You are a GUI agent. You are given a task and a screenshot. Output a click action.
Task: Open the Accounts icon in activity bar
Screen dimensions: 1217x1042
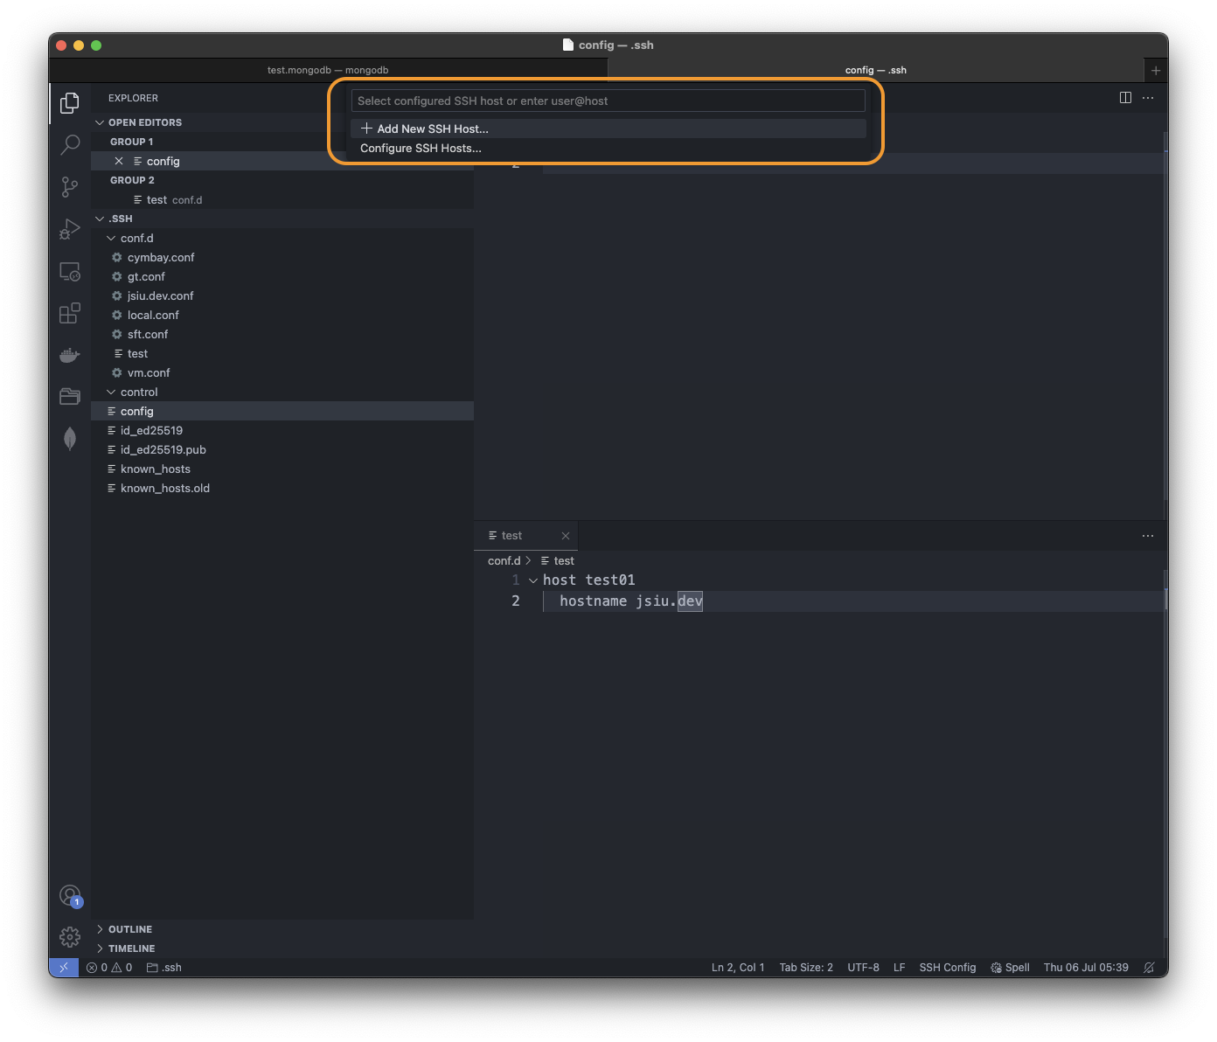click(69, 894)
